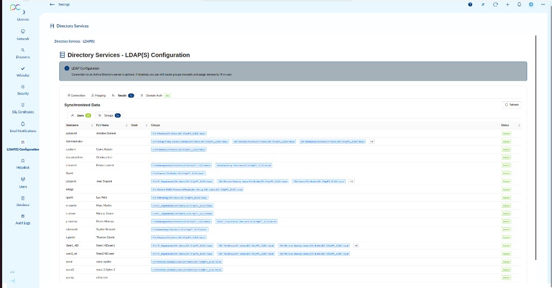Click the Refresh button
The height and width of the screenshot is (288, 552).
click(512, 105)
